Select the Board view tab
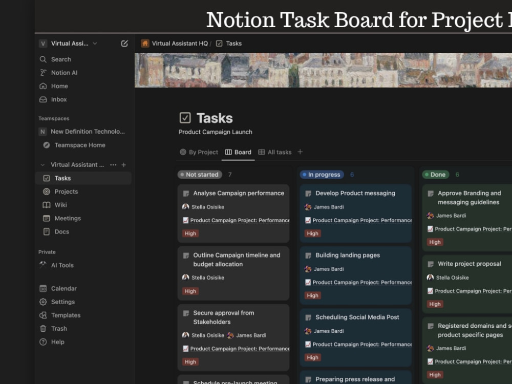512x384 pixels. click(239, 152)
